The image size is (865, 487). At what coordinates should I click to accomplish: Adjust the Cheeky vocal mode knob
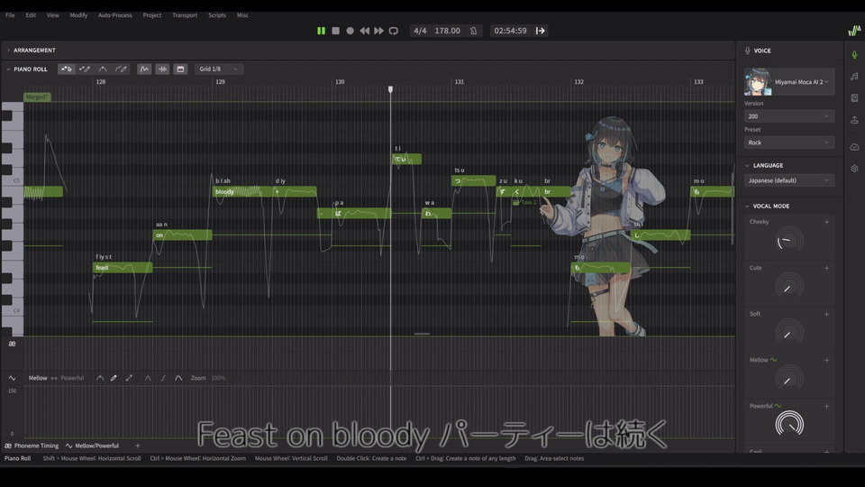coord(789,241)
